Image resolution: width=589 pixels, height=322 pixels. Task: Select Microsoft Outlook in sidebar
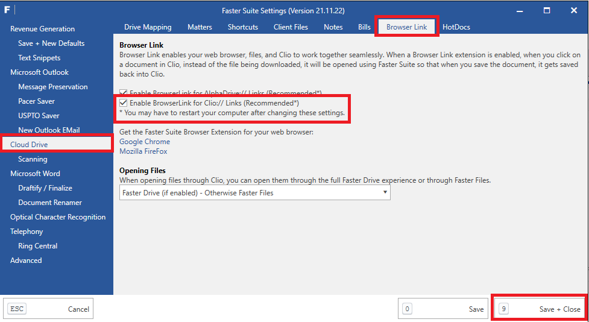(39, 72)
